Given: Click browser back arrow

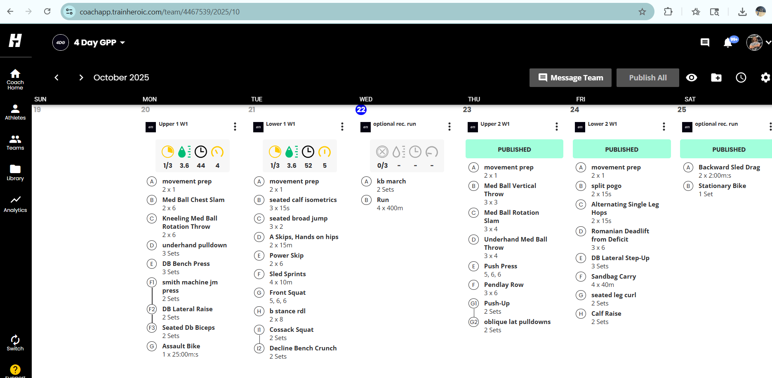Looking at the screenshot, I should pos(10,12).
